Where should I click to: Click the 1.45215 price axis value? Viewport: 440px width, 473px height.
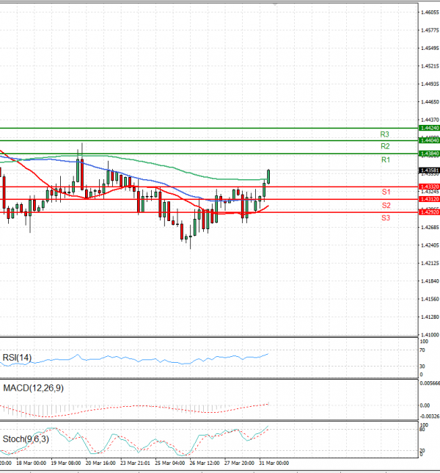tap(430, 66)
